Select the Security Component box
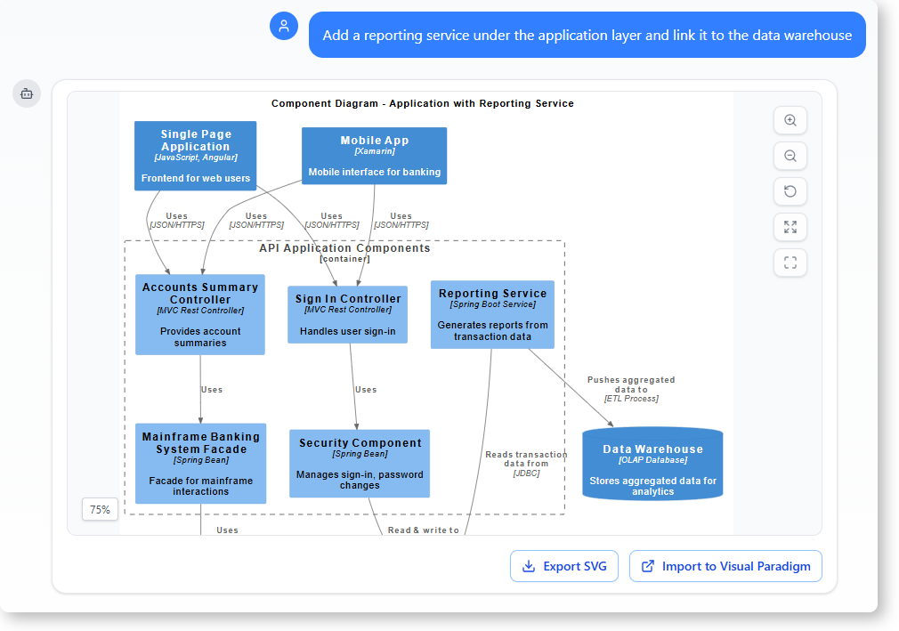This screenshot has width=899, height=631. click(360, 463)
